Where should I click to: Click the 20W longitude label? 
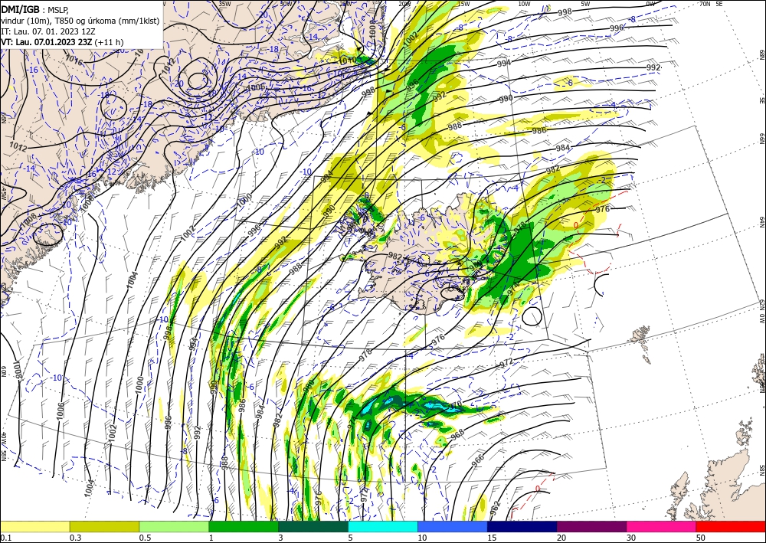404,3
